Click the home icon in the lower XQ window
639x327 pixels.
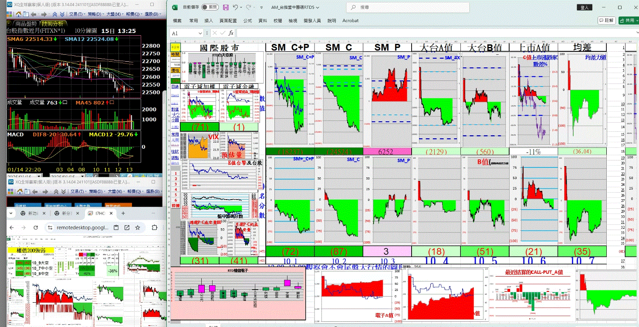tap(20, 192)
